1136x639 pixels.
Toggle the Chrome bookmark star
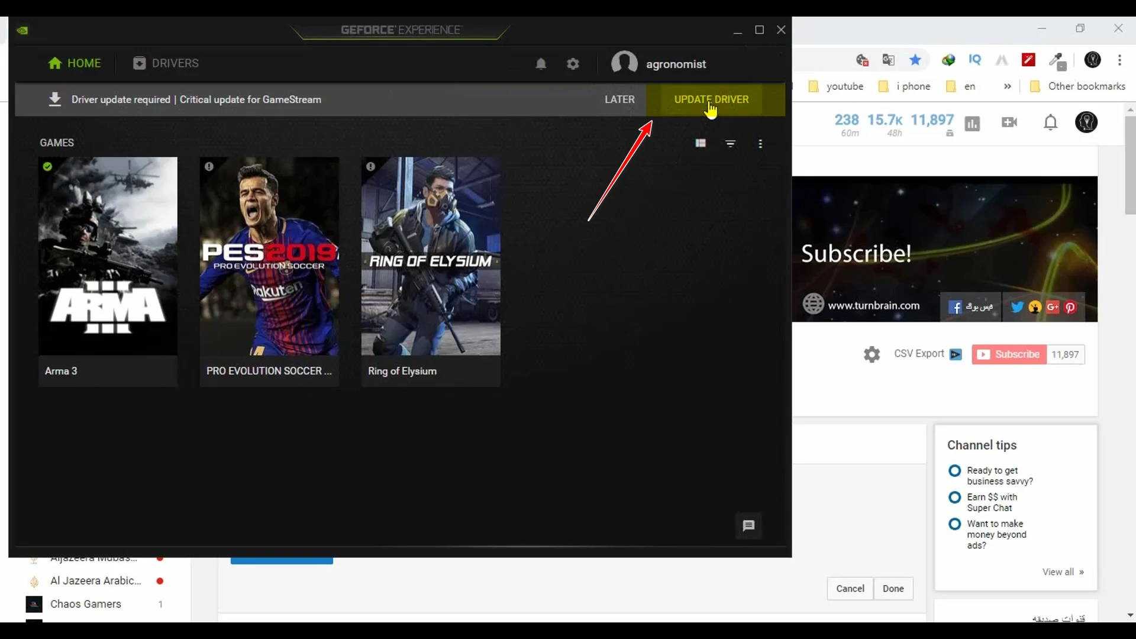[x=915, y=60]
